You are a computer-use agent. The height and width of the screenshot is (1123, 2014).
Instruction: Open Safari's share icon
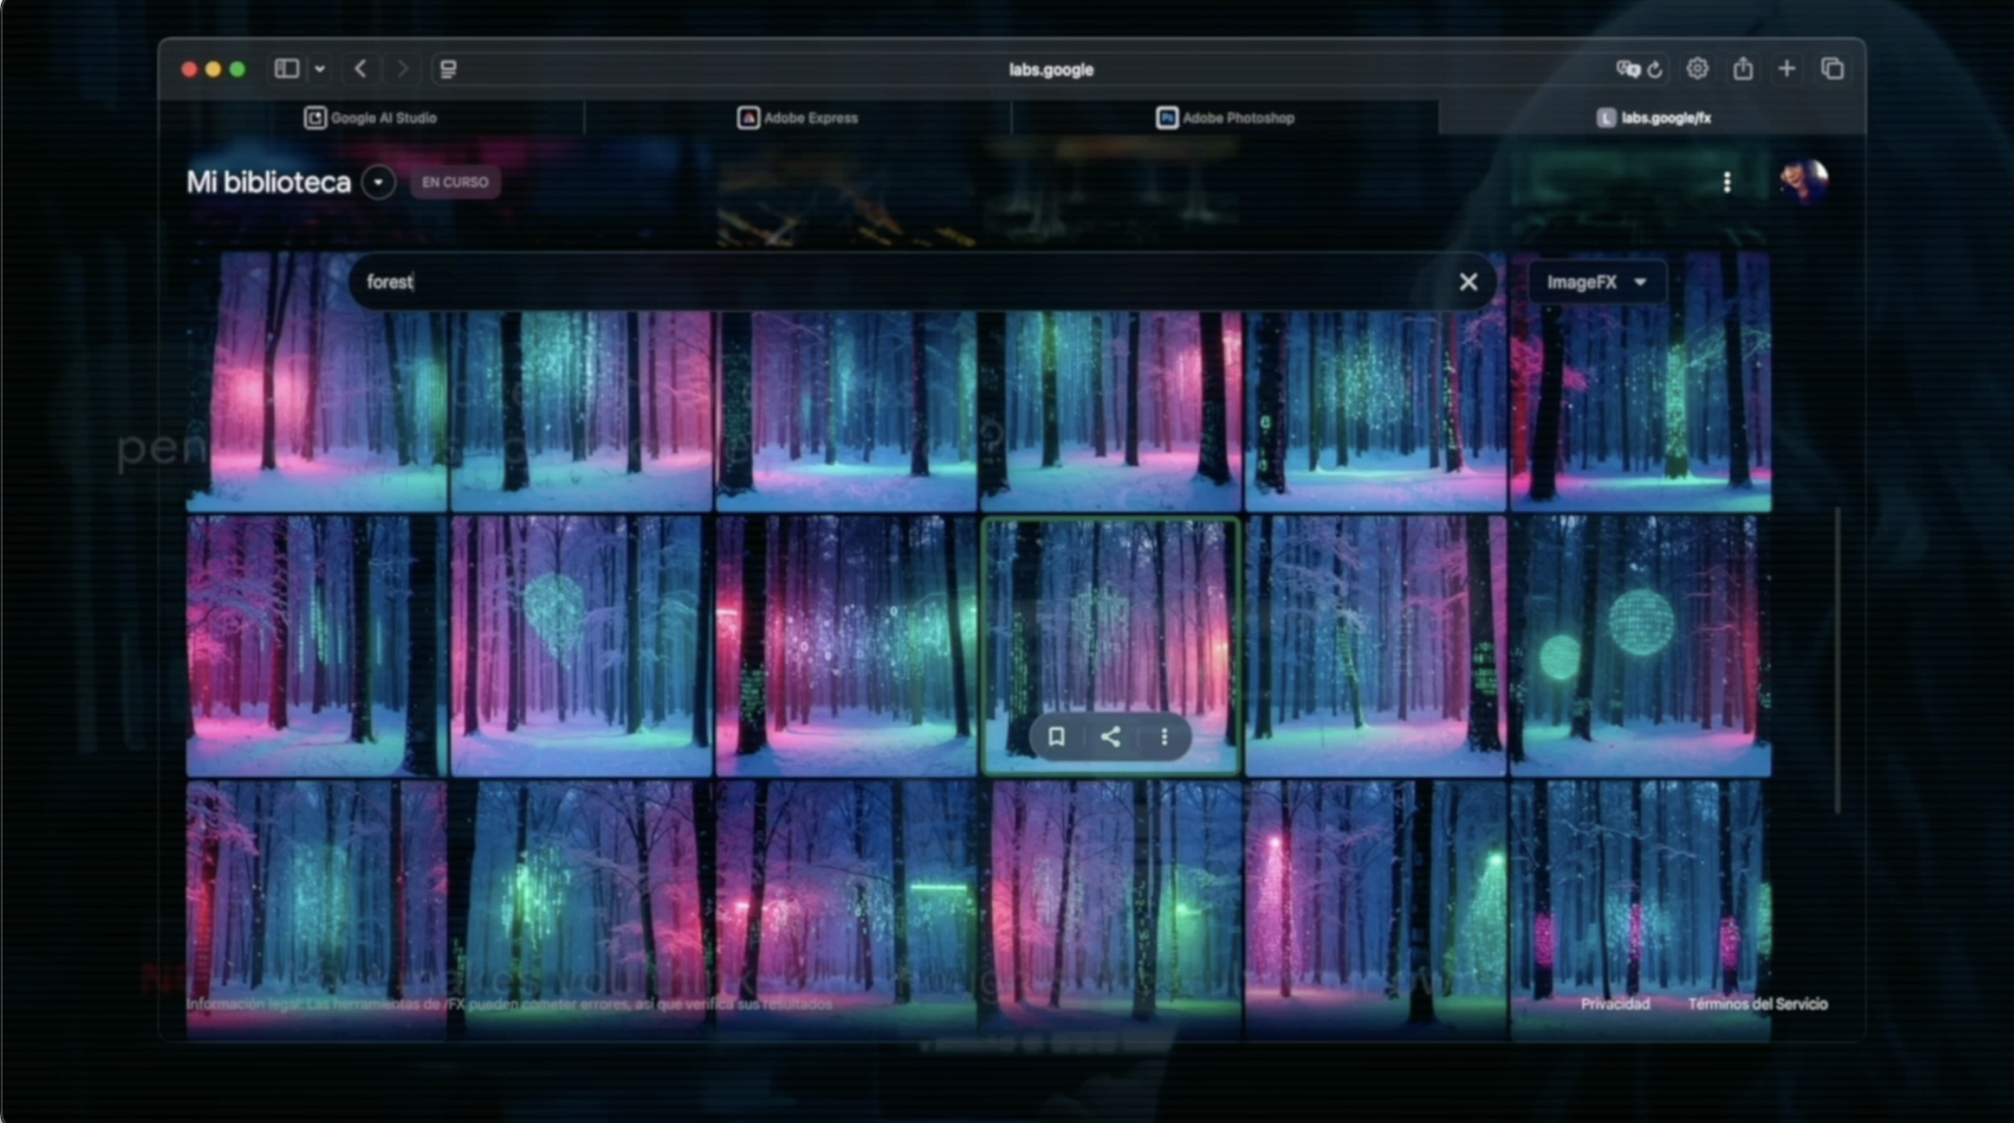click(1742, 69)
